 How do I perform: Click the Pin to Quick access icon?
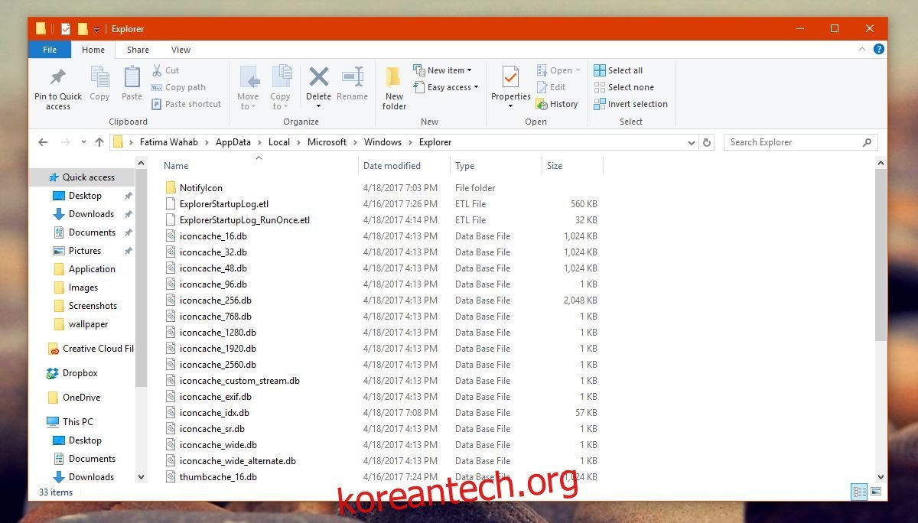(58, 77)
